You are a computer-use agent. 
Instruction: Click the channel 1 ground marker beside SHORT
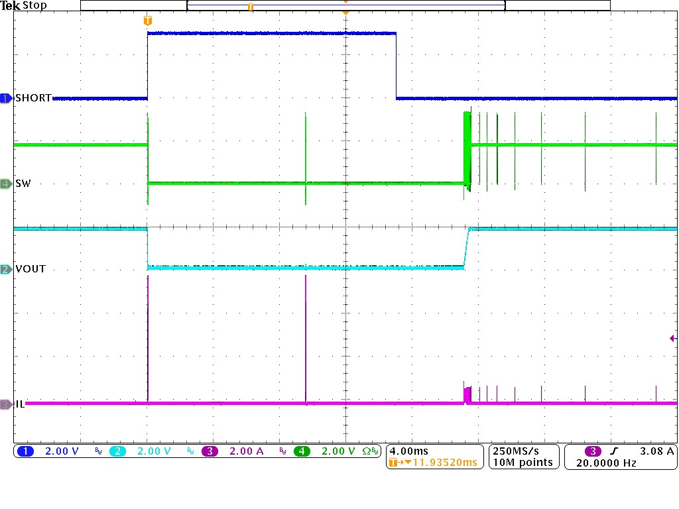pyautogui.click(x=6, y=98)
